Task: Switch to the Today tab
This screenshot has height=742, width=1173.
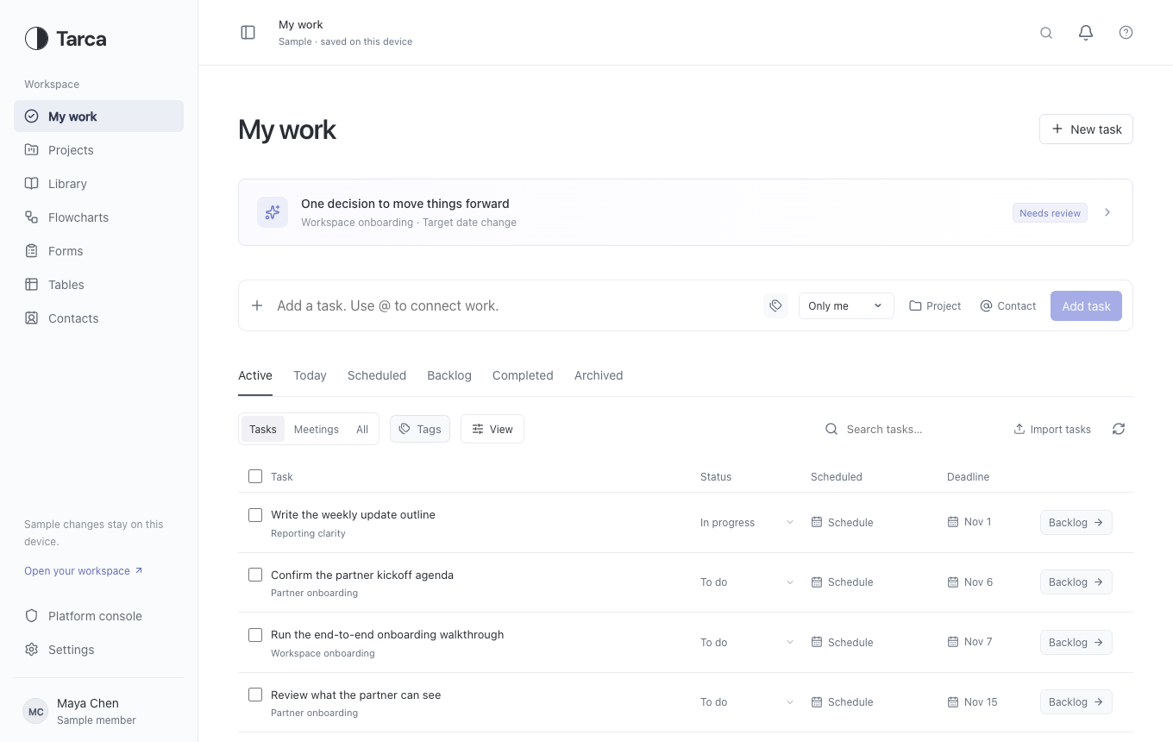Action: [x=310, y=375]
